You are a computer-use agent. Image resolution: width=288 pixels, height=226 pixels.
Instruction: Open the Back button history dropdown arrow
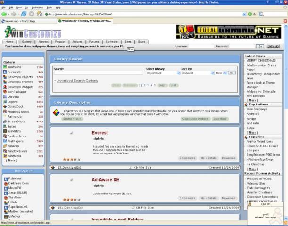point(8,14)
